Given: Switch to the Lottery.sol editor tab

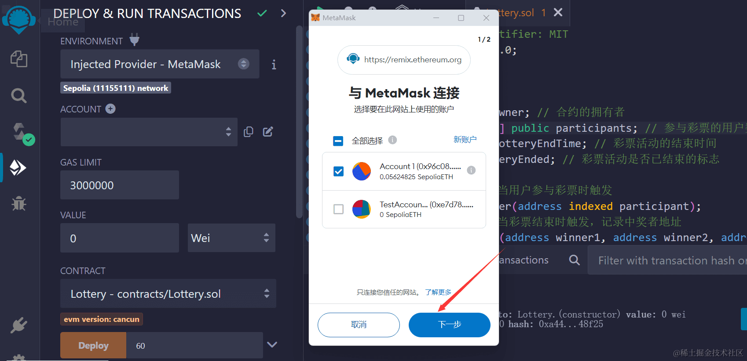Looking at the screenshot, I should click(518, 13).
